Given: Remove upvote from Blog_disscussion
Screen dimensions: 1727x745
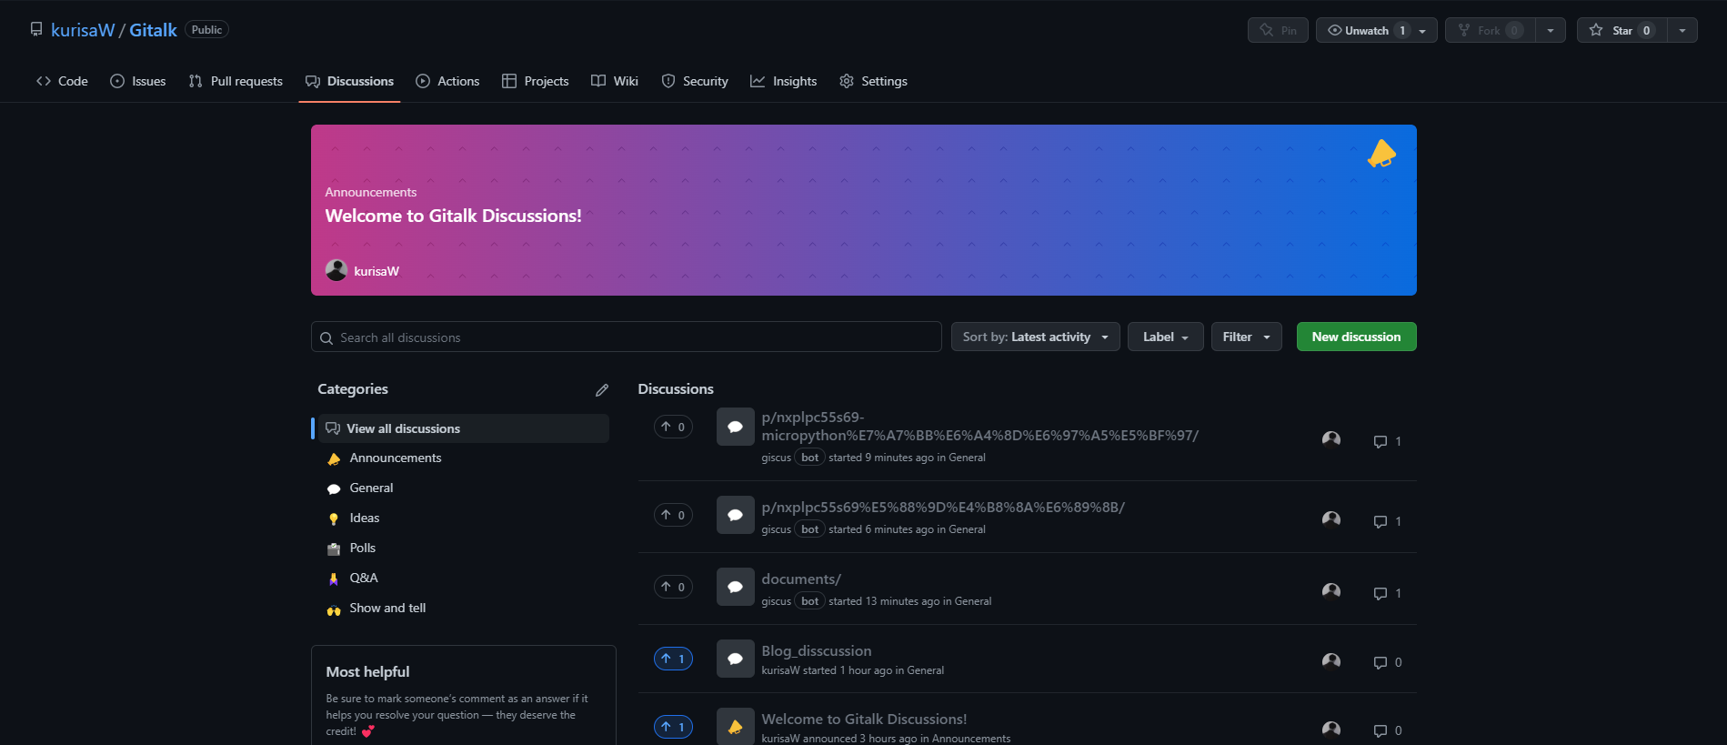Looking at the screenshot, I should tap(673, 659).
